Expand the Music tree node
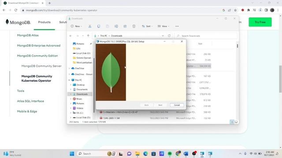This screenshot has width=282, height=158. click(x=70, y=99)
